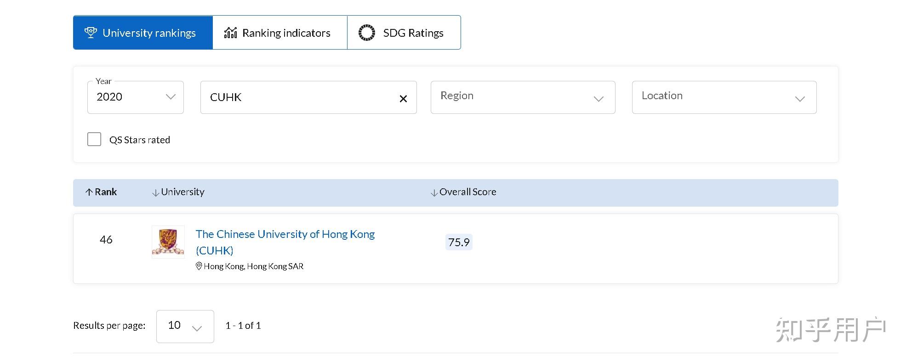The width and height of the screenshot is (912, 361).
Task: Click the chart icon beside Ranking indicators
Action: pos(230,33)
